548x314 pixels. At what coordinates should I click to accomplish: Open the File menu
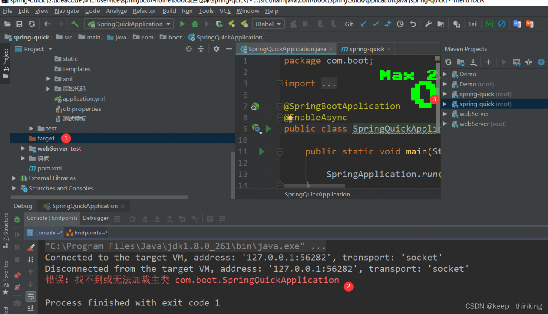[x=8, y=11]
